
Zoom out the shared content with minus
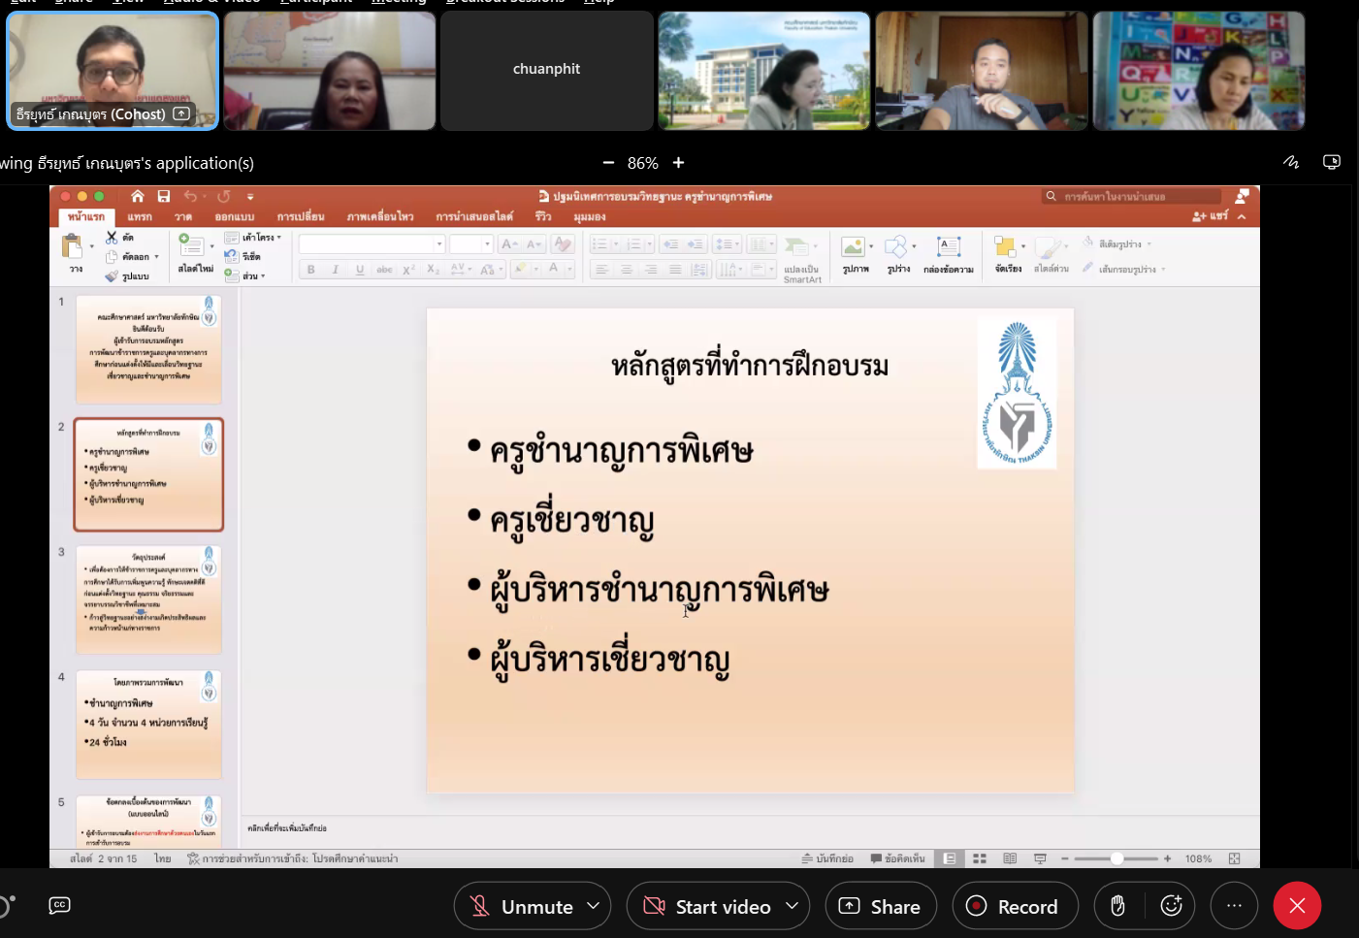(x=608, y=163)
